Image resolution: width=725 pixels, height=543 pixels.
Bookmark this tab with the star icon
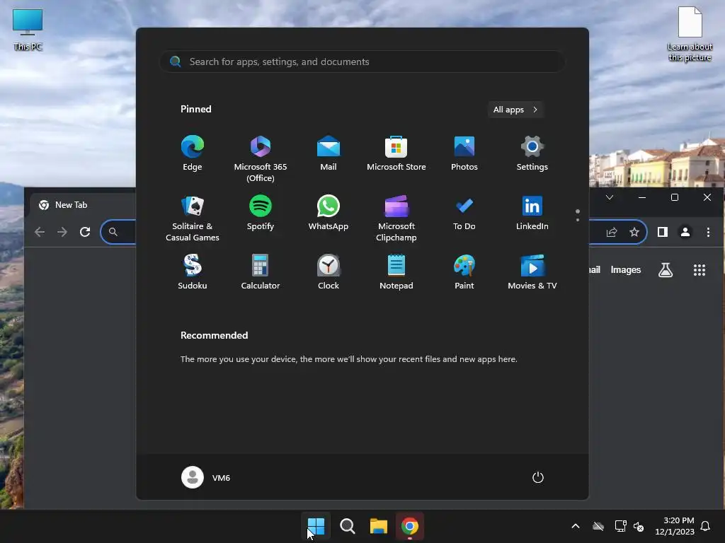pyautogui.click(x=634, y=232)
